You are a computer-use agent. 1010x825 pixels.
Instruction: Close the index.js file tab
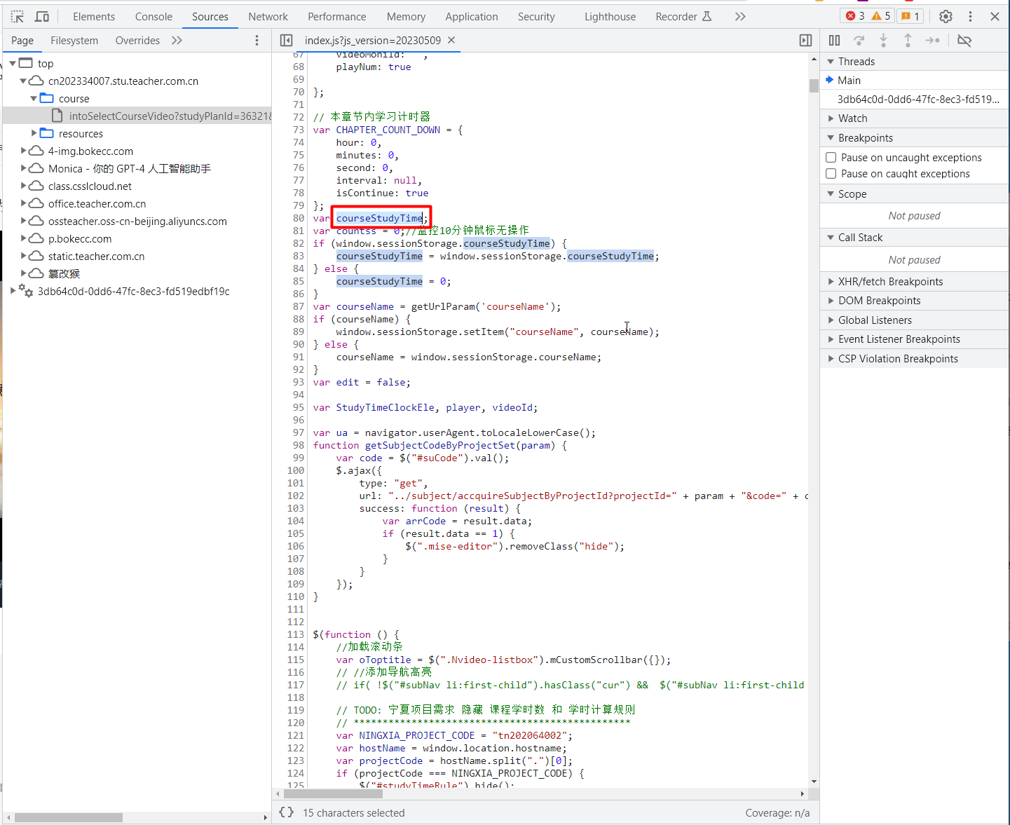(451, 40)
